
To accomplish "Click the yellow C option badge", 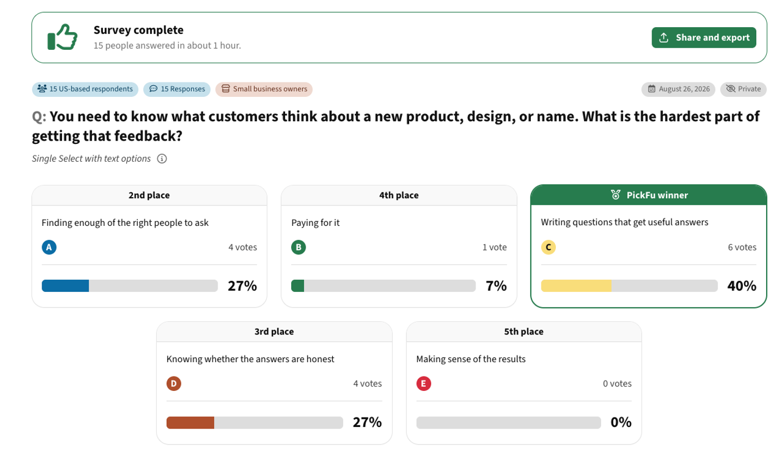I will pos(548,248).
